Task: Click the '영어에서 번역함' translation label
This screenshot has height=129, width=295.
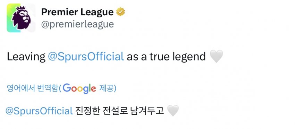Action: (x=32, y=88)
